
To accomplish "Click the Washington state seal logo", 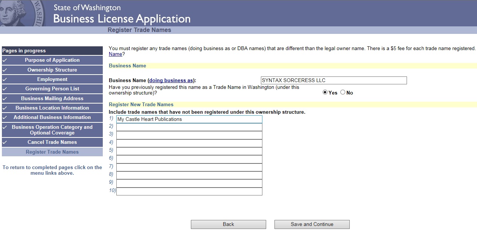I will (23, 13).
